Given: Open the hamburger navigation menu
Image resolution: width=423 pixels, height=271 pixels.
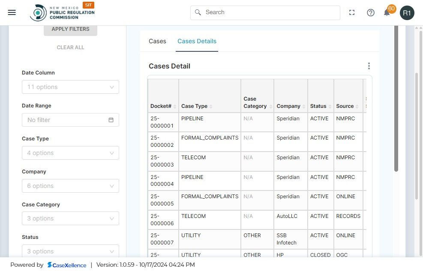Looking at the screenshot, I should 12,12.
